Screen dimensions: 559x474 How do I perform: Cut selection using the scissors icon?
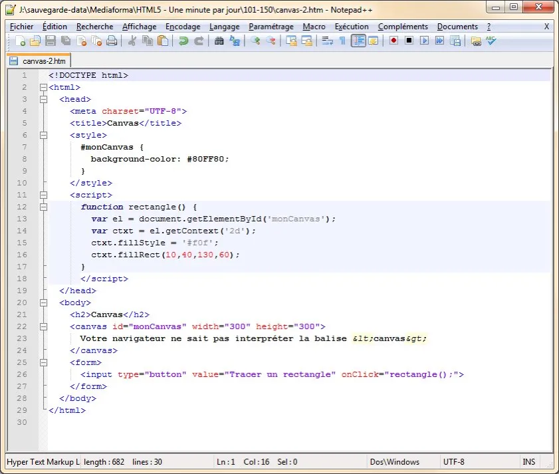(132, 41)
